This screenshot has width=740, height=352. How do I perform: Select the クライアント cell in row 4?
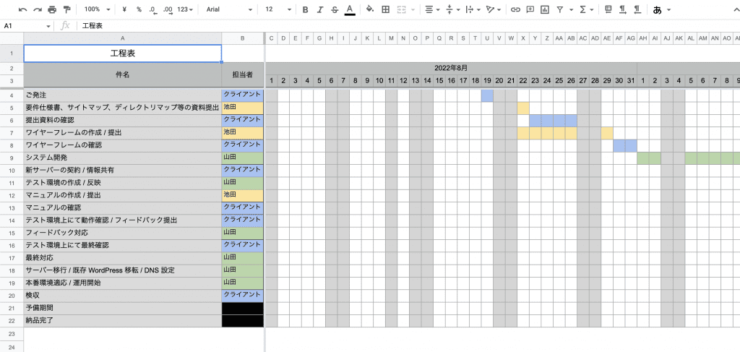tap(243, 95)
